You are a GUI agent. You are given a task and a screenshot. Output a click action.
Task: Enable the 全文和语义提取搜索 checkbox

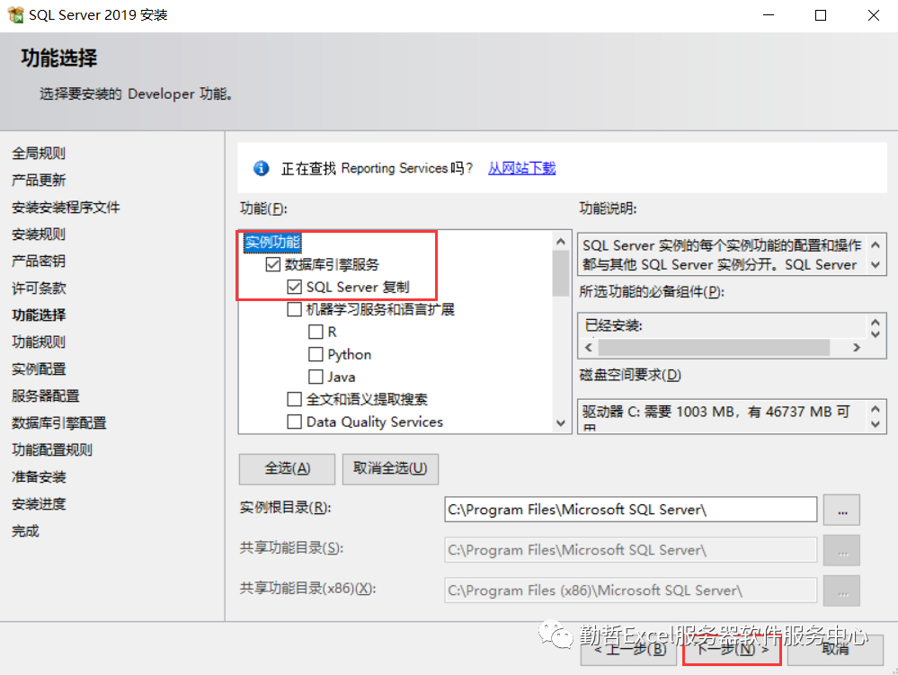[294, 399]
